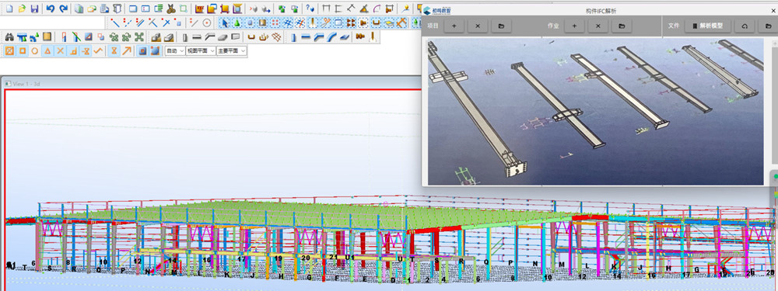Toggle the circle snap switch
This screenshot has width=778, height=291.
point(35,50)
